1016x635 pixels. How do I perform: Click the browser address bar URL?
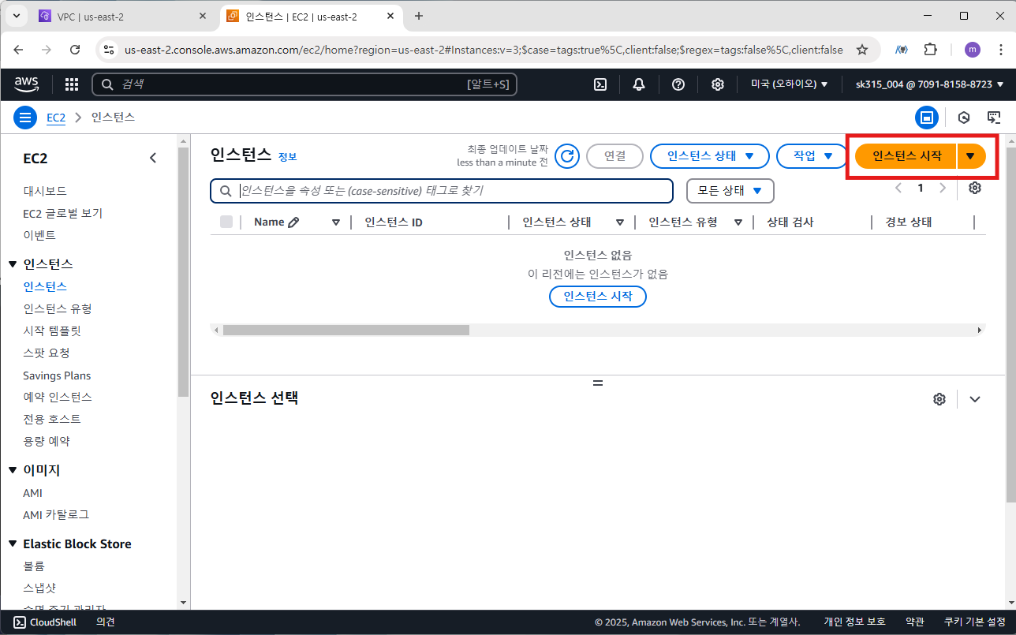click(484, 50)
